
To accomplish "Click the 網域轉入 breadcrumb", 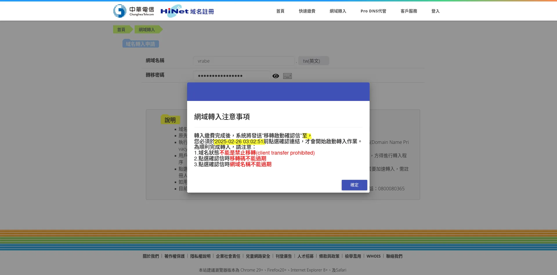I will (147, 30).
